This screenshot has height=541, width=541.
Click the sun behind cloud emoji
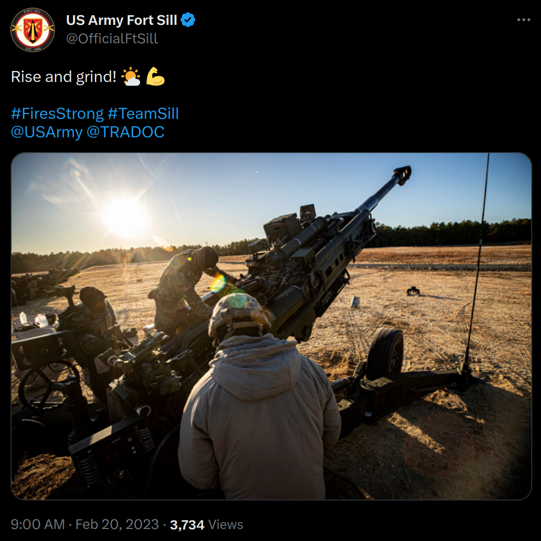[131, 76]
